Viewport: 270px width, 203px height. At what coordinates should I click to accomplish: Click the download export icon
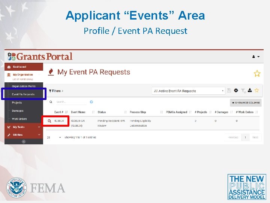coord(250,90)
